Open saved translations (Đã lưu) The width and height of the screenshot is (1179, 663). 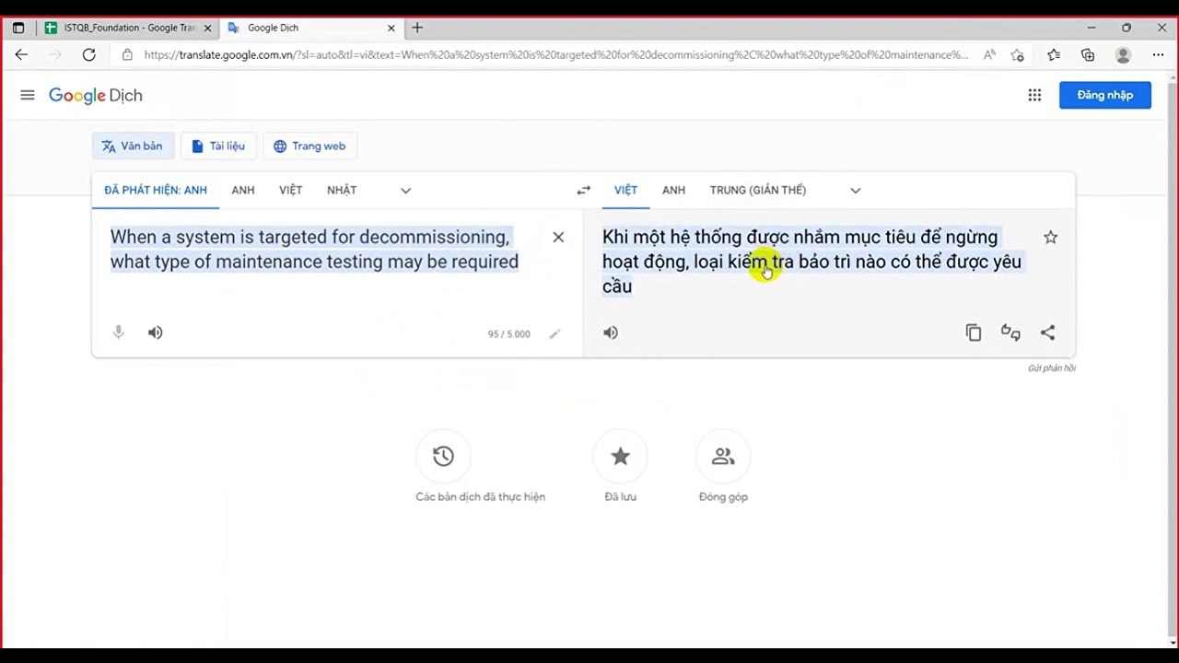(620, 456)
